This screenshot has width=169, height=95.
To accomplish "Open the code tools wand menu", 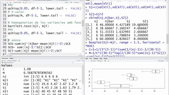I will point(26,2).
